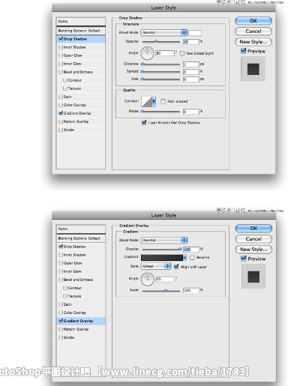Enable Color Overlay in top dialog
The width and height of the screenshot is (291, 386).
click(x=61, y=105)
